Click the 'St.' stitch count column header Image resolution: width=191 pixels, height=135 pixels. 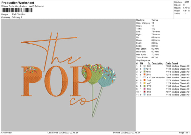point(149,63)
